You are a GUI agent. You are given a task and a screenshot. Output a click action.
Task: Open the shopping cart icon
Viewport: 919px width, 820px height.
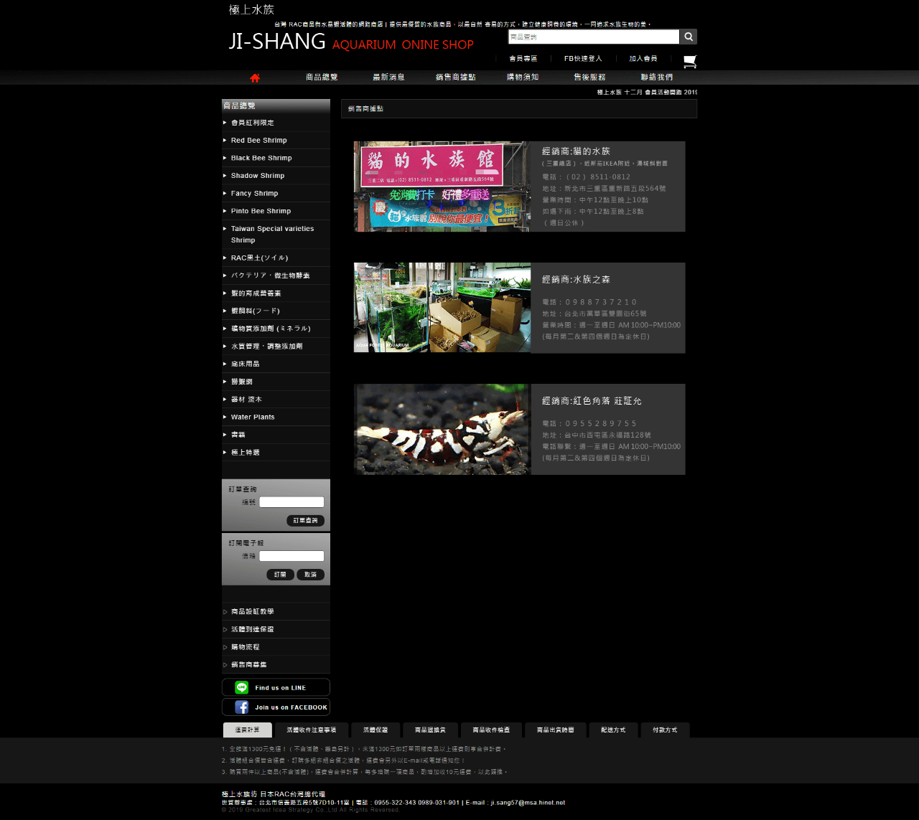pos(690,62)
